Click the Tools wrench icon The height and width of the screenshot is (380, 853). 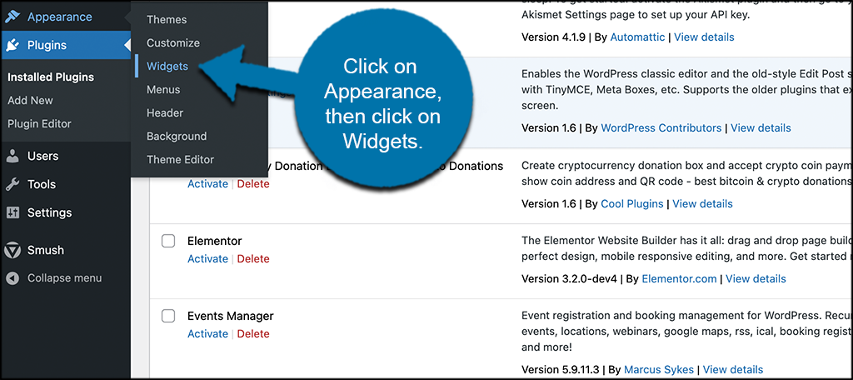(12, 184)
